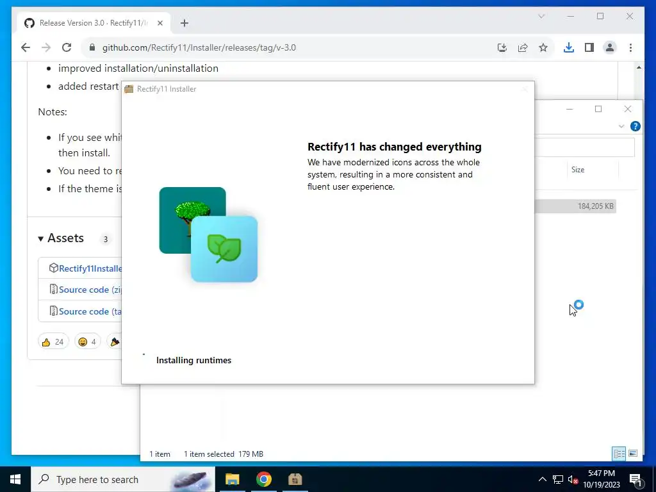Open Chrome downloads
The image size is (656, 492).
[x=569, y=47]
